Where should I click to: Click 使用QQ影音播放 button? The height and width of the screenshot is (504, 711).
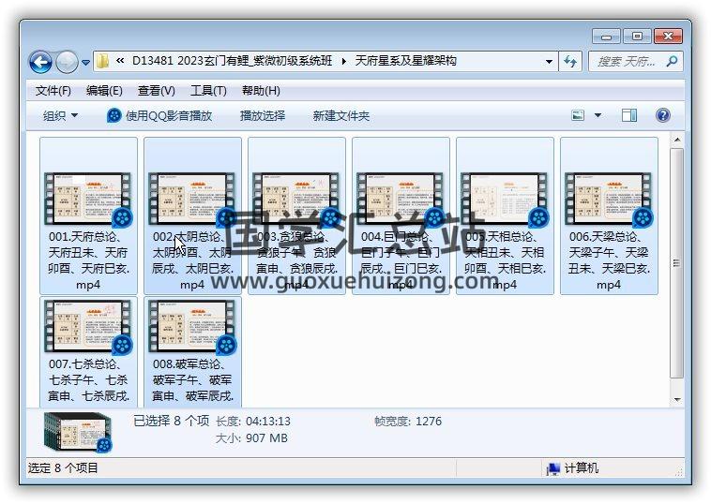(159, 116)
